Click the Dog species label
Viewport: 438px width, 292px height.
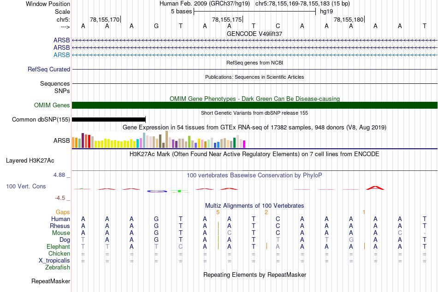(x=65, y=240)
